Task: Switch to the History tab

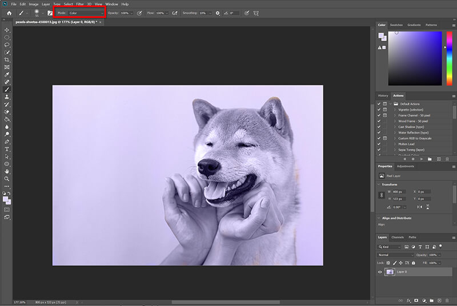Action: click(383, 95)
